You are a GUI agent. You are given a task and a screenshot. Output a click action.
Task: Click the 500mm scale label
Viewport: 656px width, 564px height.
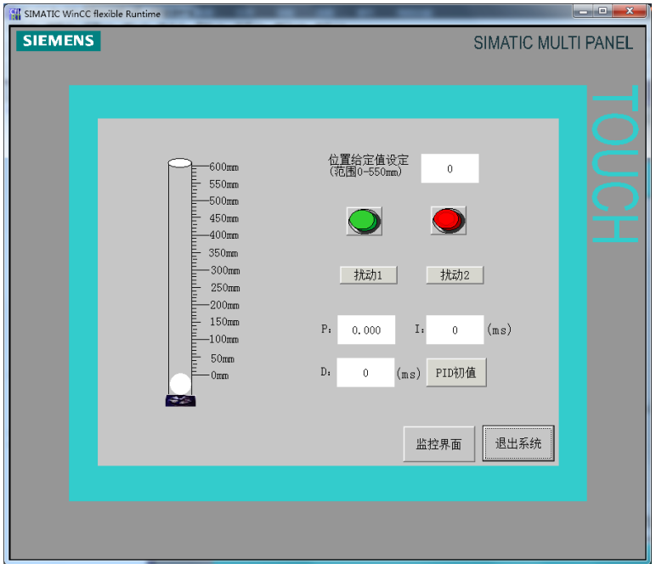tap(223, 200)
